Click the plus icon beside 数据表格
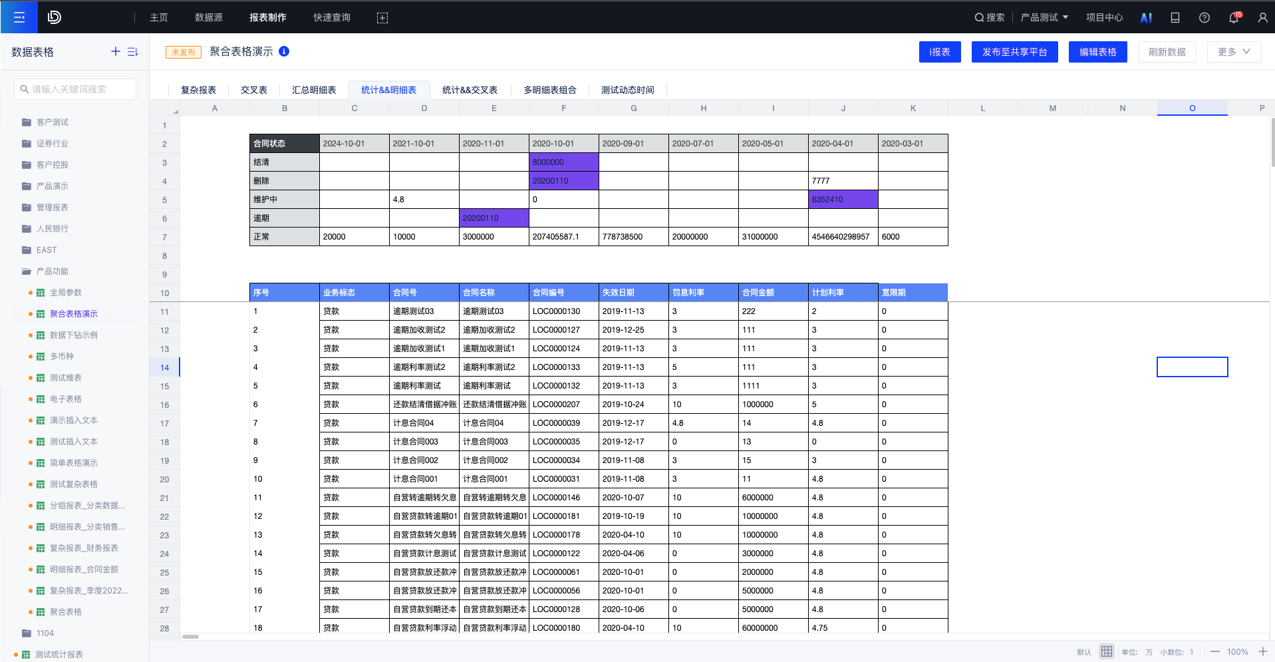Screen dimensions: 1275x662 point(116,52)
